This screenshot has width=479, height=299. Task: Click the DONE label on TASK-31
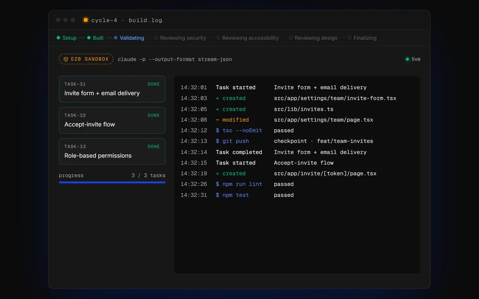(153, 84)
